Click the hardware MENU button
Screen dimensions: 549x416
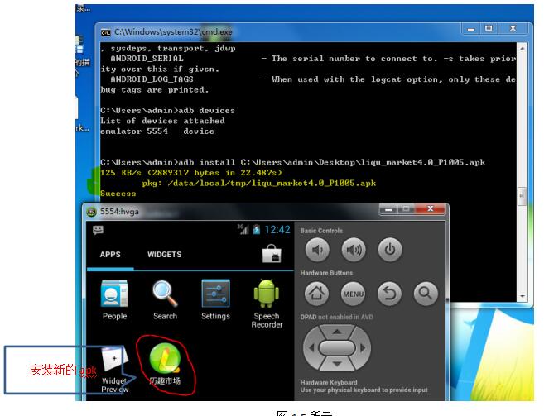pyautogui.click(x=353, y=294)
